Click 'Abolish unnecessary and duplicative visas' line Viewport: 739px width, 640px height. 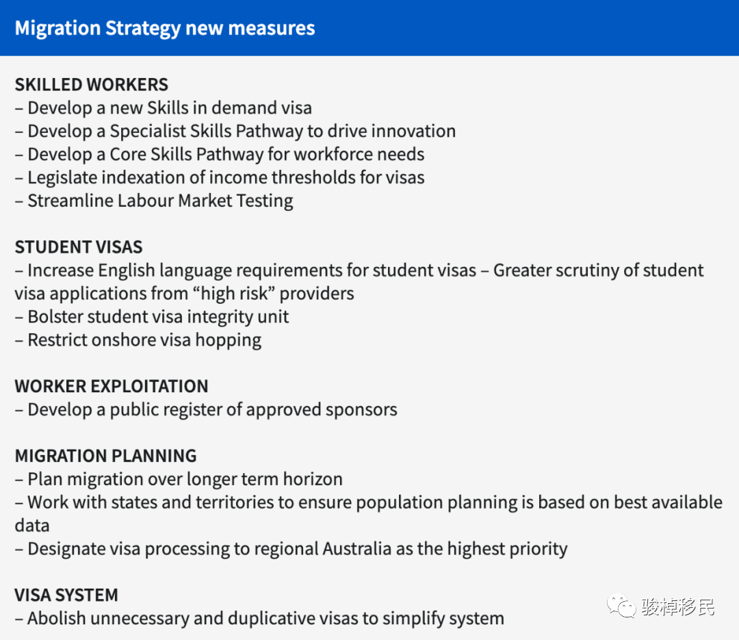coord(260,618)
